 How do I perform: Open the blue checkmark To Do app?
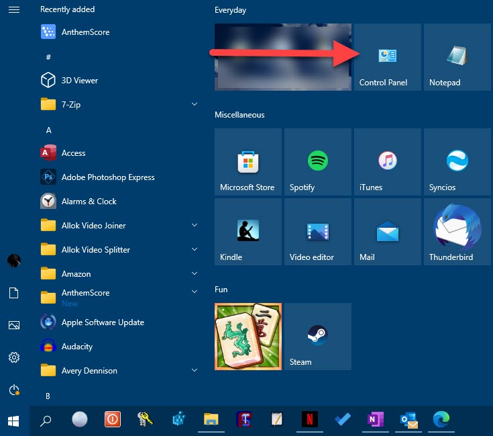(343, 420)
